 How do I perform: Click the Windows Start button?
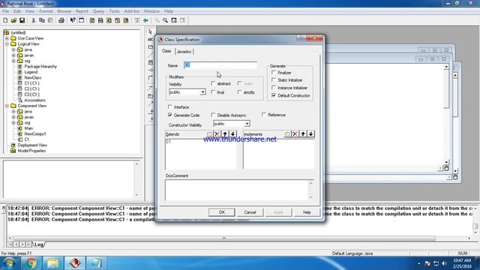(x=9, y=263)
